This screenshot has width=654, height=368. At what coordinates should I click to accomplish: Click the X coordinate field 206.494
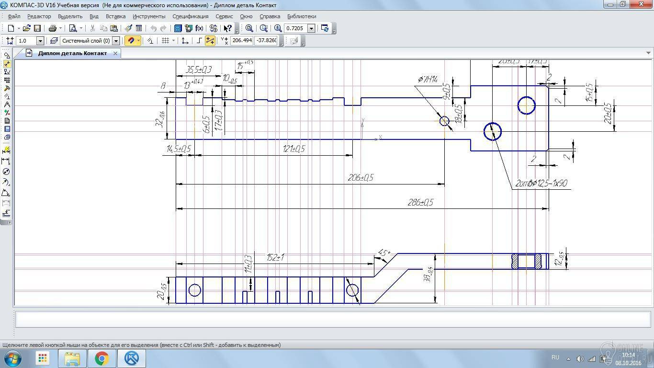tap(242, 41)
